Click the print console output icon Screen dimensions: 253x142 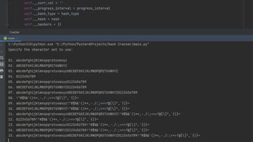[2, 71]
